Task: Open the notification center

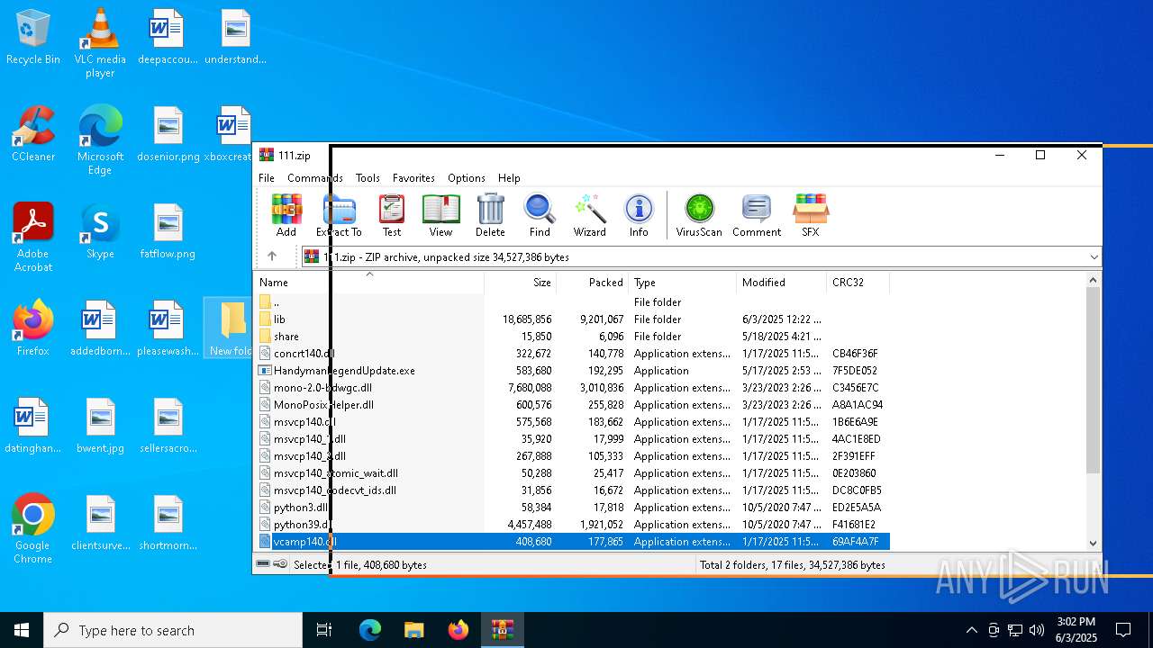Action: 1123,630
